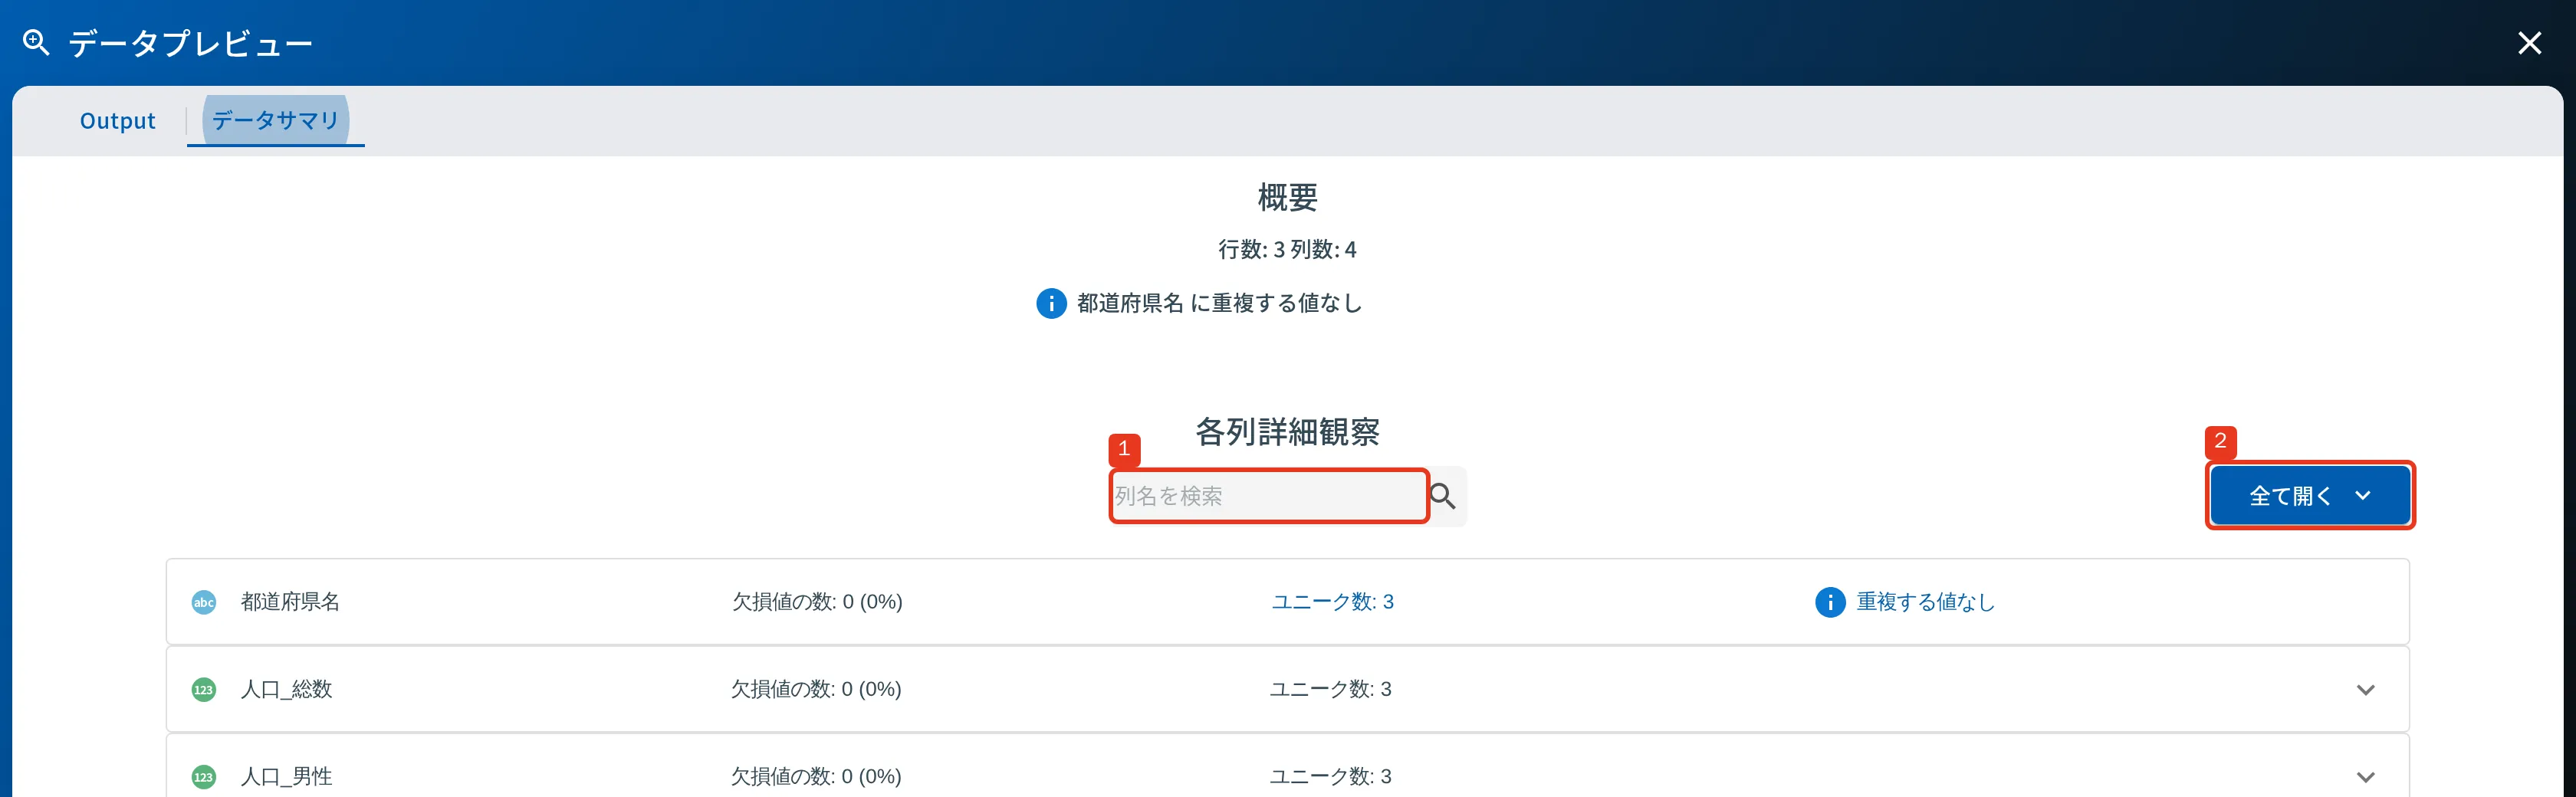The width and height of the screenshot is (2576, 797).
Task: Click the 各列詳細観察 heading
Action: 1287,431
